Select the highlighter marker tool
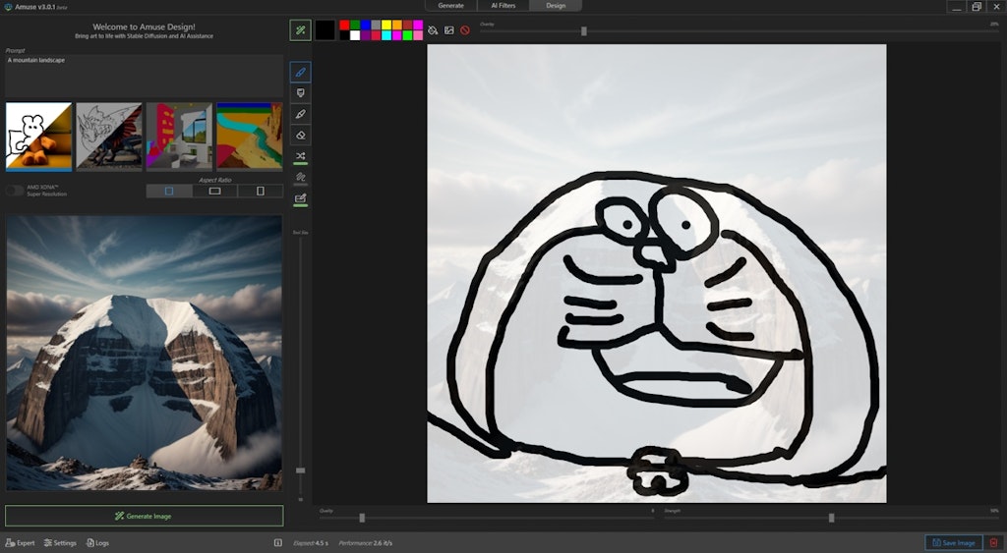The image size is (1007, 553). [x=301, y=93]
